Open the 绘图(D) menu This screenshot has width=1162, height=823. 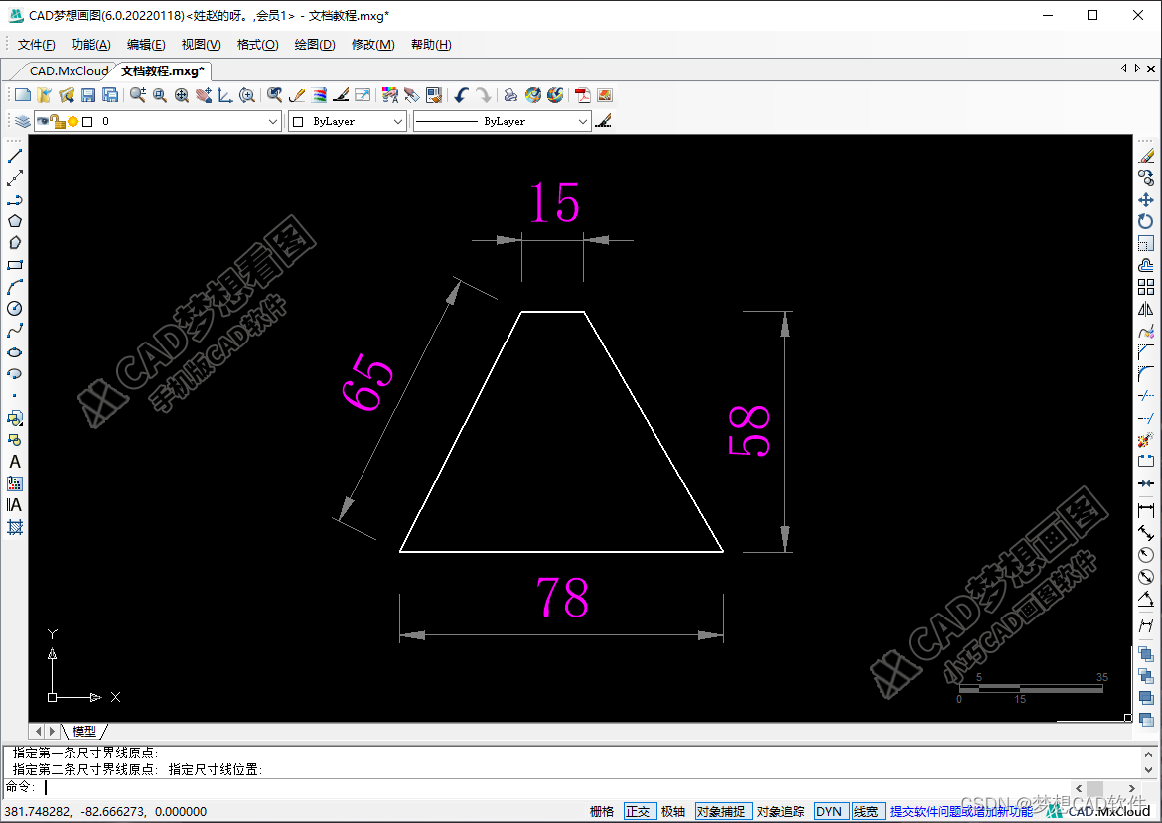tap(314, 45)
